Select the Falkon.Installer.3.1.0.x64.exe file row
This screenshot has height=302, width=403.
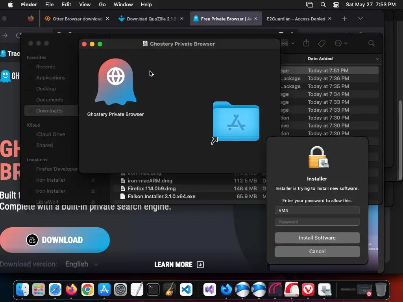tap(190, 197)
